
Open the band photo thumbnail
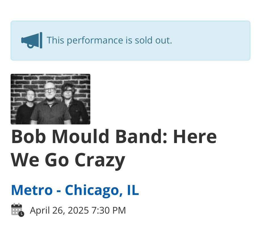[50, 99]
